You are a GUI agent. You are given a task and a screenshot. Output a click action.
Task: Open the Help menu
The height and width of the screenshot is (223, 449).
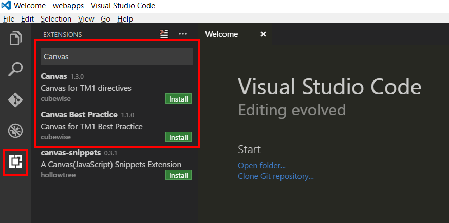pyautogui.click(x=125, y=19)
